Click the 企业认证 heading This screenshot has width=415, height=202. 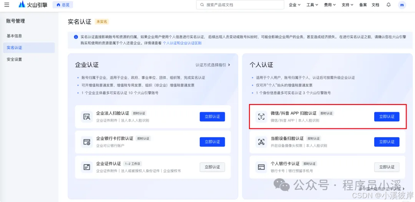87,65
